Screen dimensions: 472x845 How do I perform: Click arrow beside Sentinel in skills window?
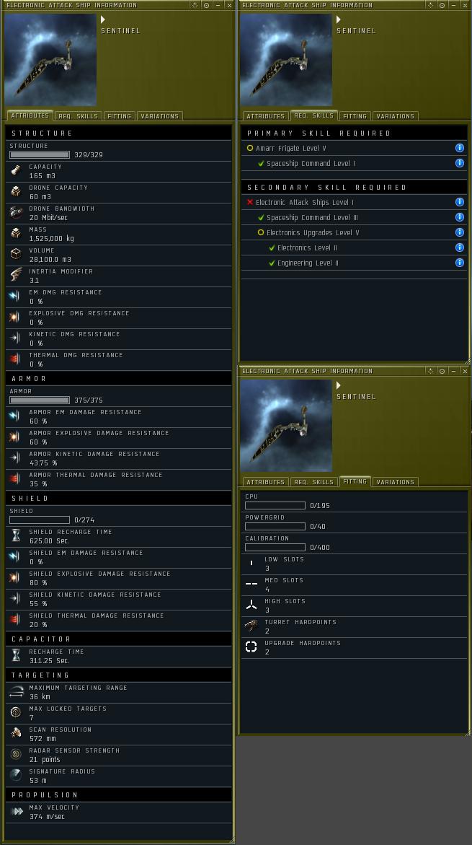[339, 19]
